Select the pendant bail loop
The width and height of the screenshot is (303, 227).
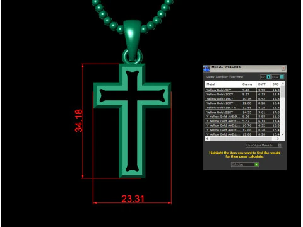tap(132, 40)
